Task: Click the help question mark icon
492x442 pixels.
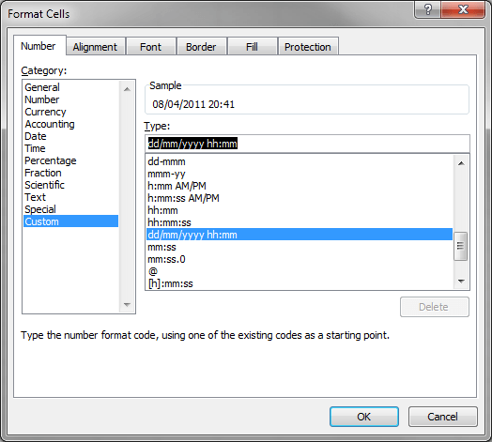Action: coord(427,9)
